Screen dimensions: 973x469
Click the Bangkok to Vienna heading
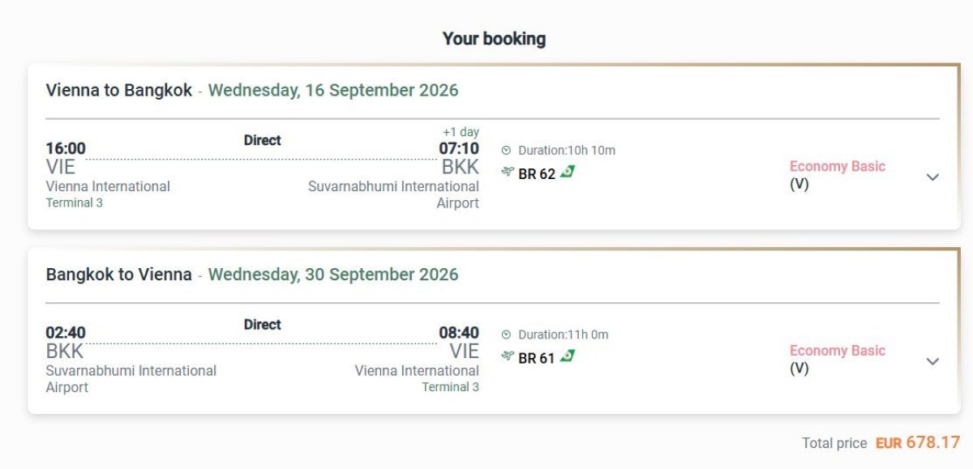pos(118,274)
